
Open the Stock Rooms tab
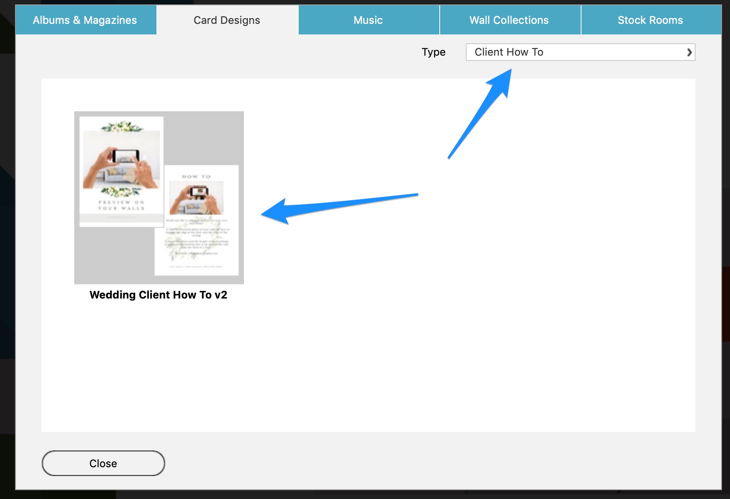click(650, 19)
